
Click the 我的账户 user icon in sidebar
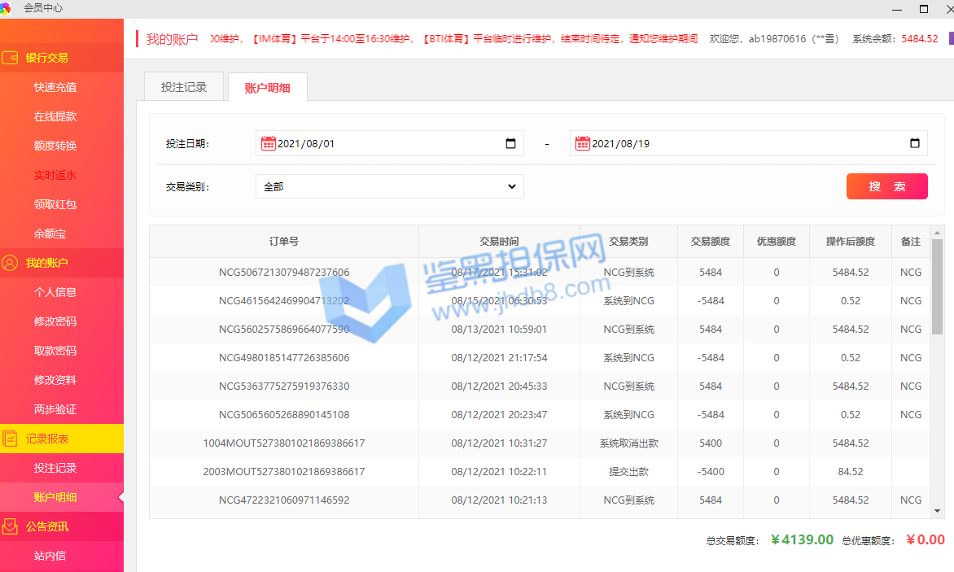coord(11,263)
